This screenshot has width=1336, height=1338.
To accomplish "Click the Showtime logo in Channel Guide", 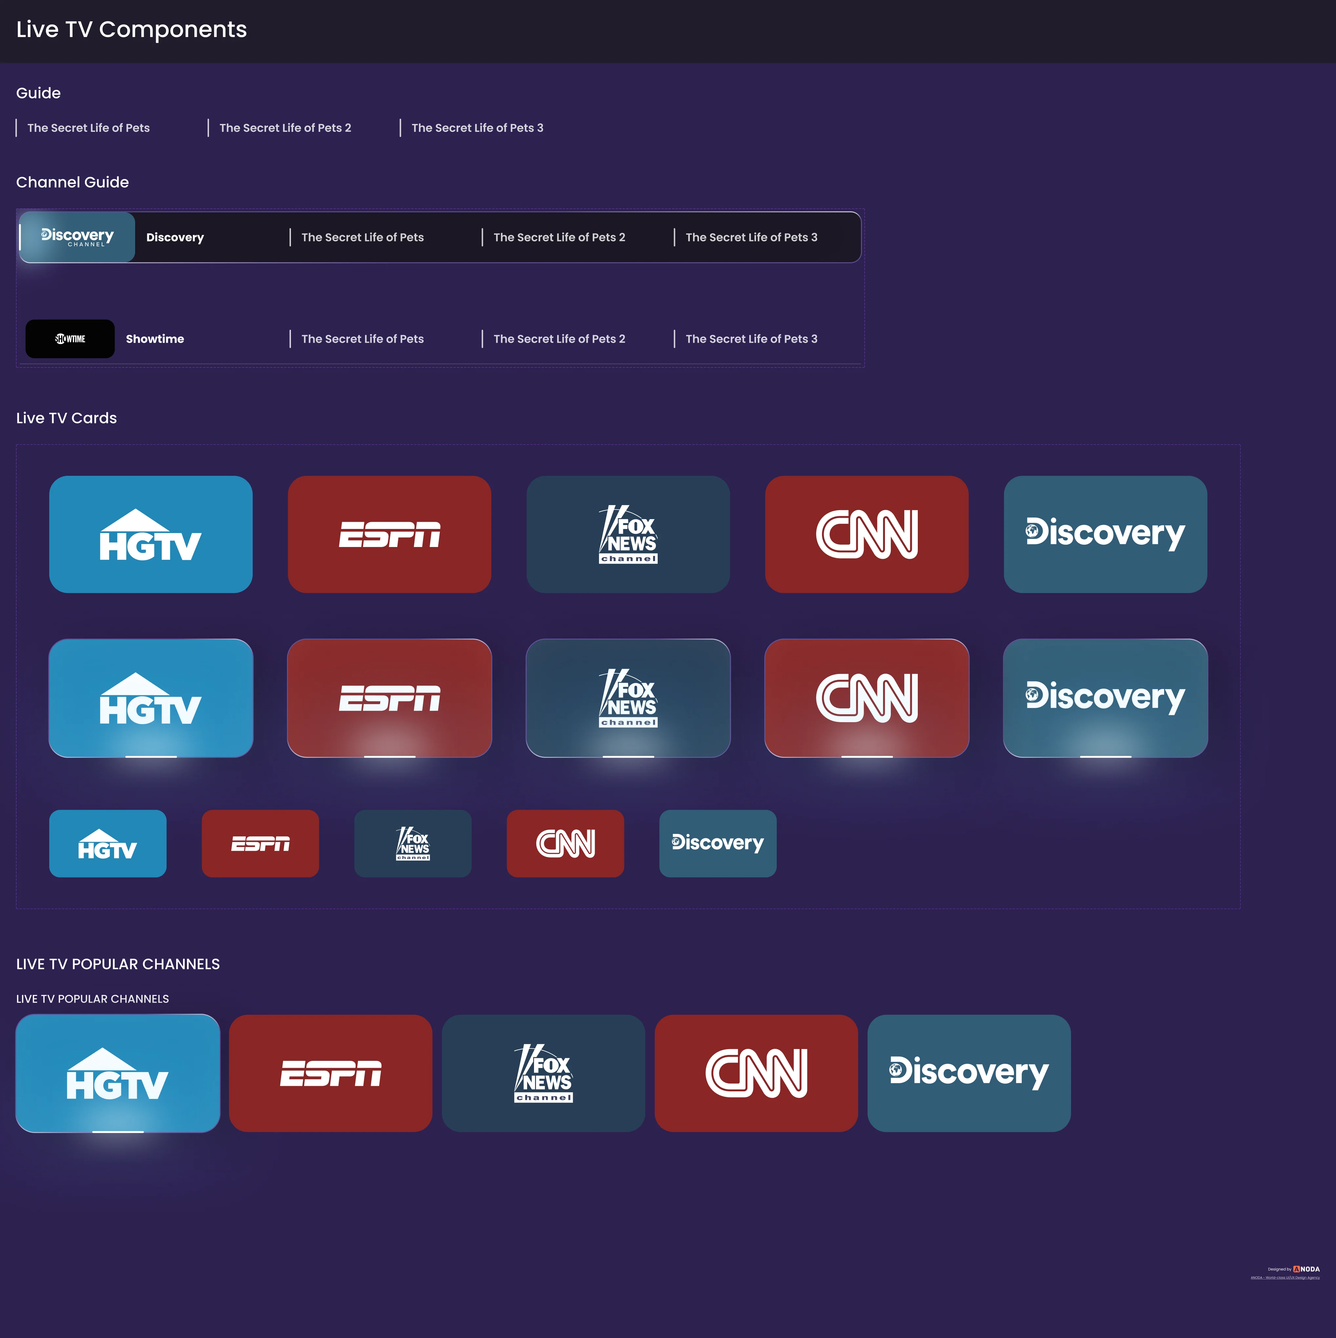I will tap(70, 339).
